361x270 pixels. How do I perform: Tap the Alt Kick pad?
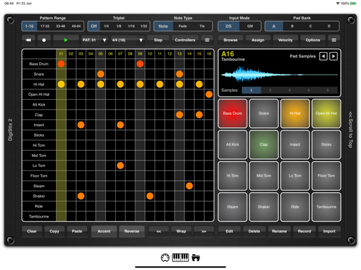tap(233, 145)
